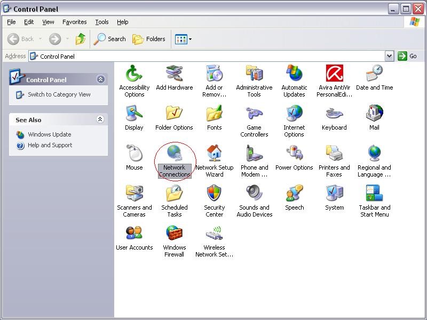The height and width of the screenshot is (320, 427).
Task: Open Printers and Faxes
Action: click(335, 154)
